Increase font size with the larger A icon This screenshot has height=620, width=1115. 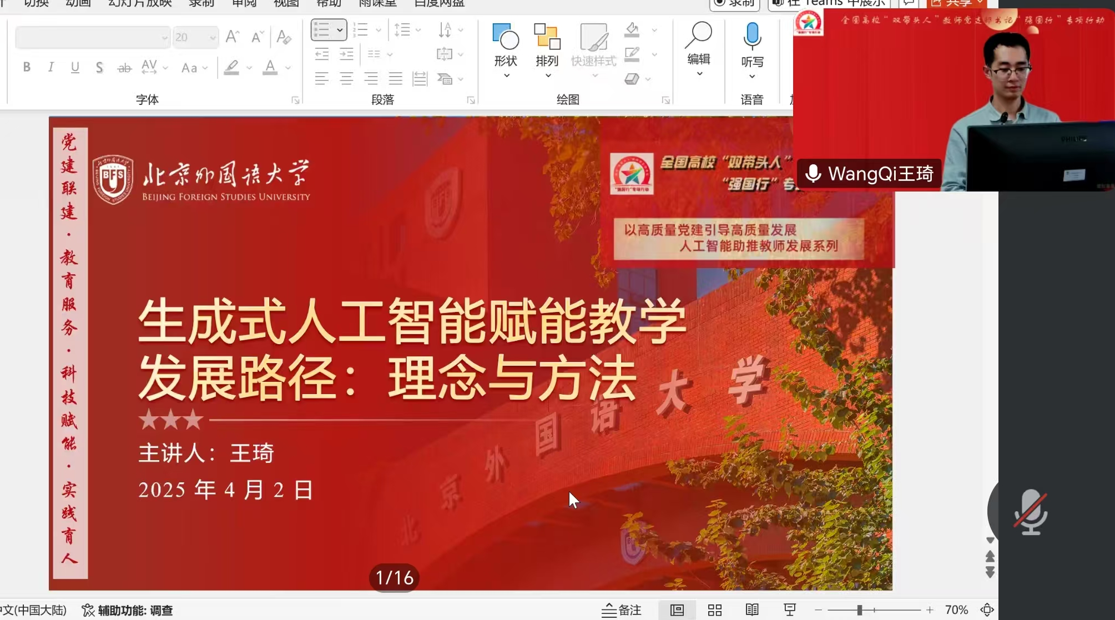pos(233,37)
